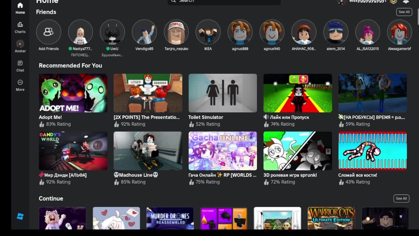Open Gacha Online game thumbnail
The height and width of the screenshot is (236, 419).
[223, 151]
